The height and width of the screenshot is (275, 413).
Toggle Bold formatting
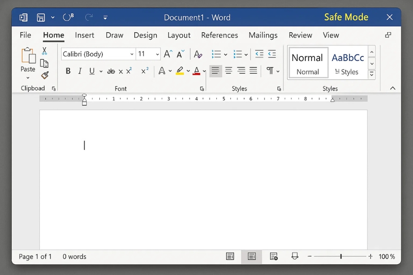click(68, 71)
